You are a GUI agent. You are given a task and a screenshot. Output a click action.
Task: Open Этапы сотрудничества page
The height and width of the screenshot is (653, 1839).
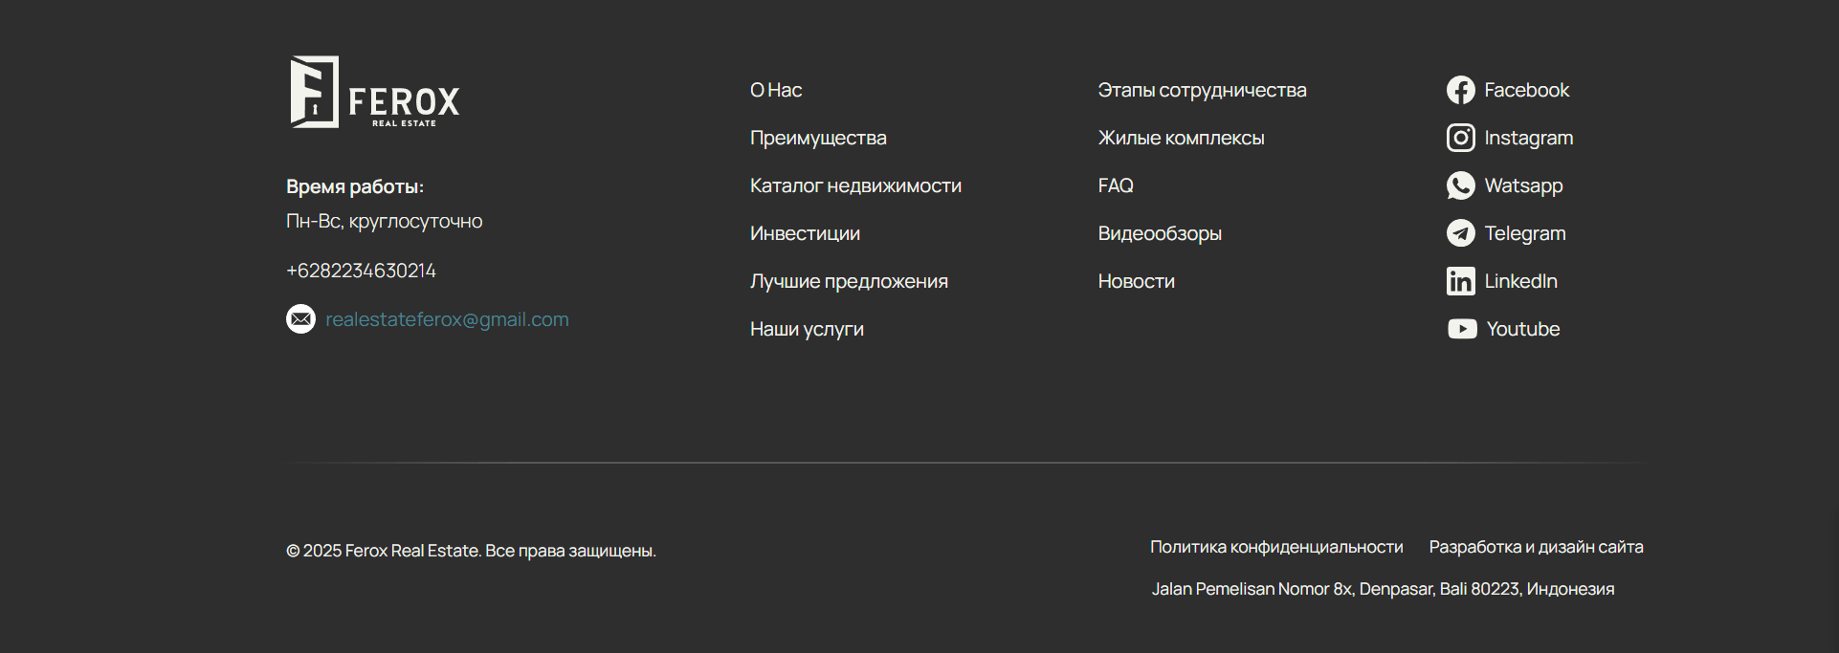coord(1202,90)
